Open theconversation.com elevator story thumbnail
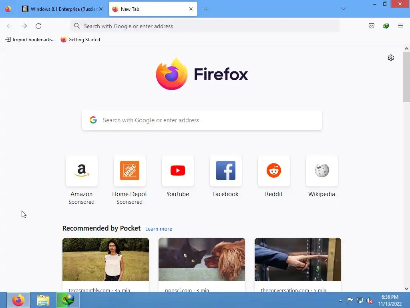The image size is (410, 308). [x=298, y=259]
